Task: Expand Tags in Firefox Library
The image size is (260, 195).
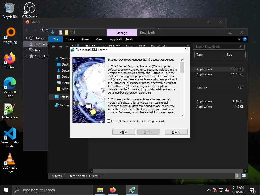Action: coord(26,50)
